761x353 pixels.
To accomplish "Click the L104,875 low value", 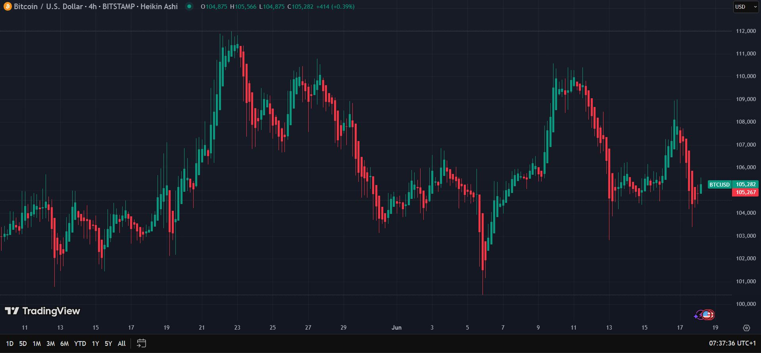I will tap(272, 7).
